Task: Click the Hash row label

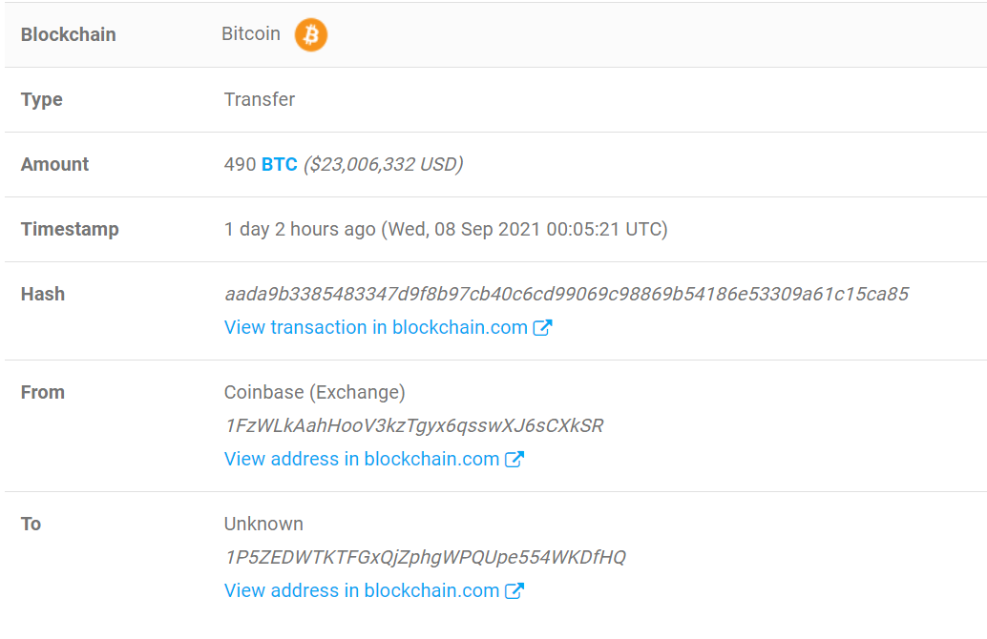Action: tap(43, 295)
